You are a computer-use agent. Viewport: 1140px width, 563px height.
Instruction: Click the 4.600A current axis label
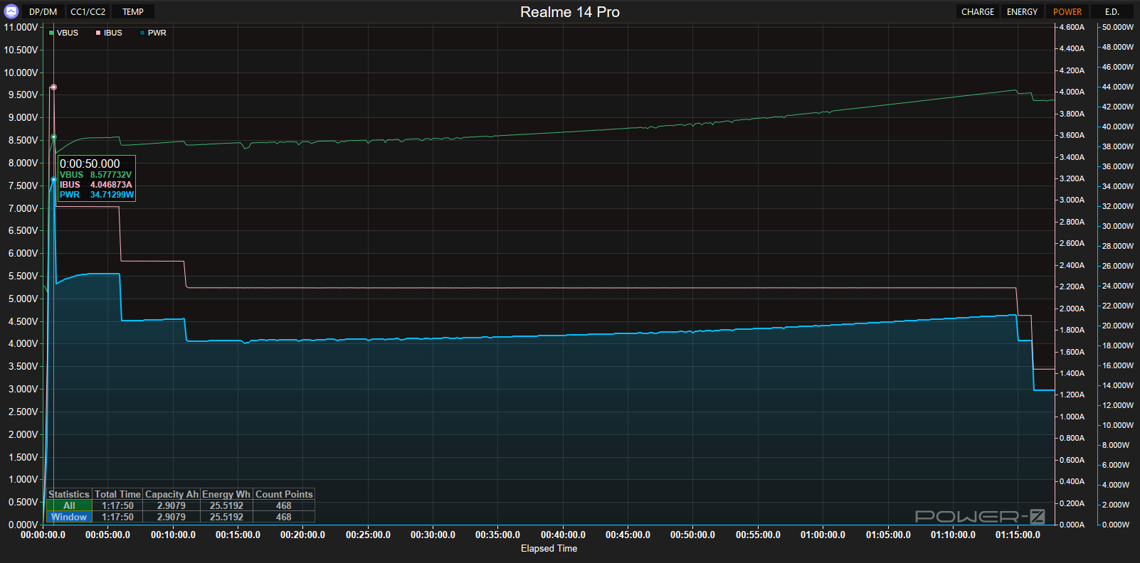pos(1072,27)
